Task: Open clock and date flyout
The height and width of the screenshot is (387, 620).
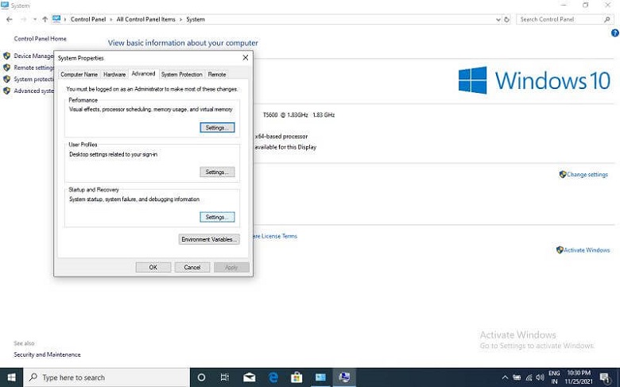Action: (x=579, y=377)
